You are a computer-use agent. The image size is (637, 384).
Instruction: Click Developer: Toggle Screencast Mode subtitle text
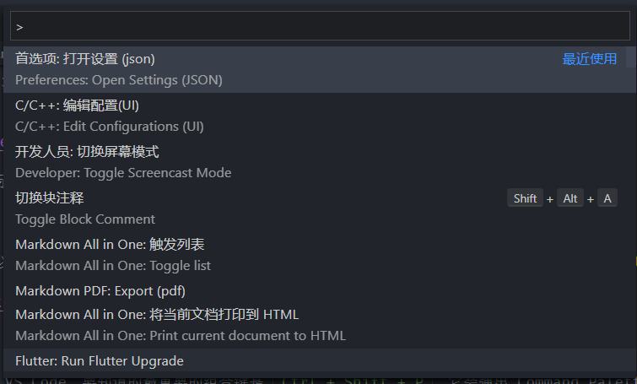pos(123,173)
